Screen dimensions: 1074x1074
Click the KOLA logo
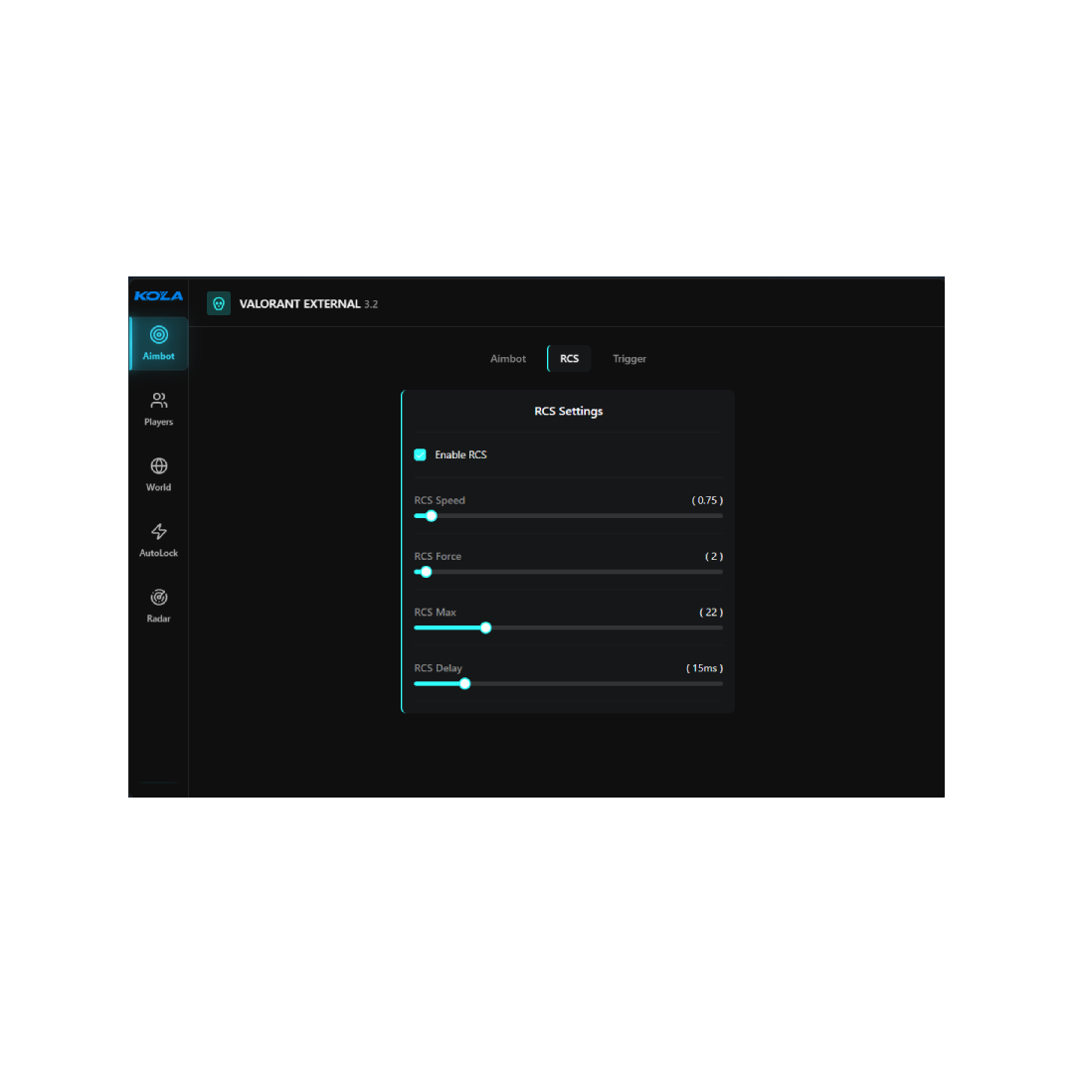[x=158, y=295]
